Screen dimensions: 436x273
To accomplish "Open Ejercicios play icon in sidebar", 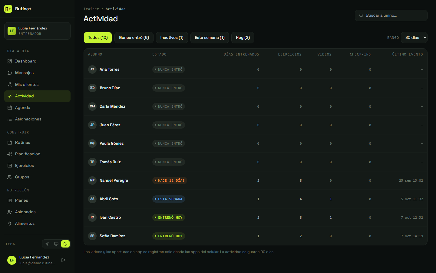I will pos(10,166).
